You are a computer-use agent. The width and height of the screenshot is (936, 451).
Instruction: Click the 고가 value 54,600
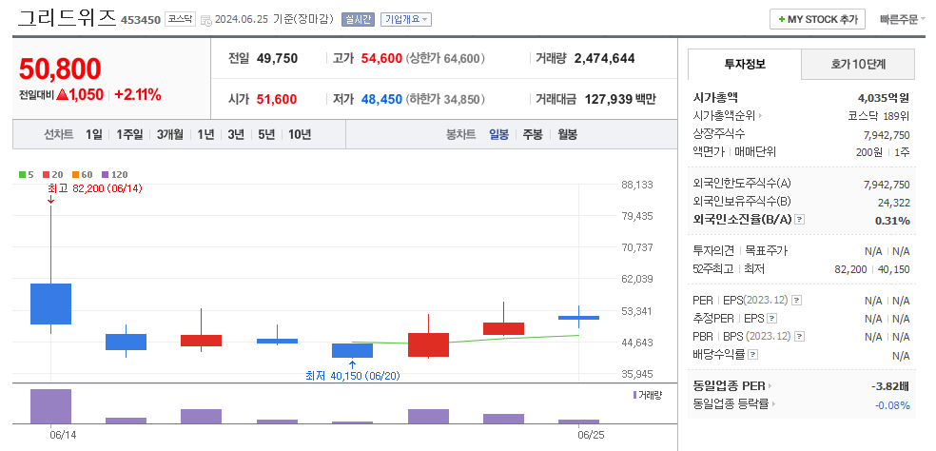point(381,59)
